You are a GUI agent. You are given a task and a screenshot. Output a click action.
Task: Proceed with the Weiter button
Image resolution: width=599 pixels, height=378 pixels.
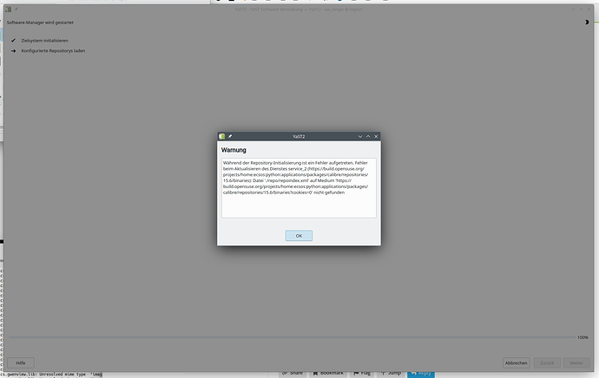point(576,362)
